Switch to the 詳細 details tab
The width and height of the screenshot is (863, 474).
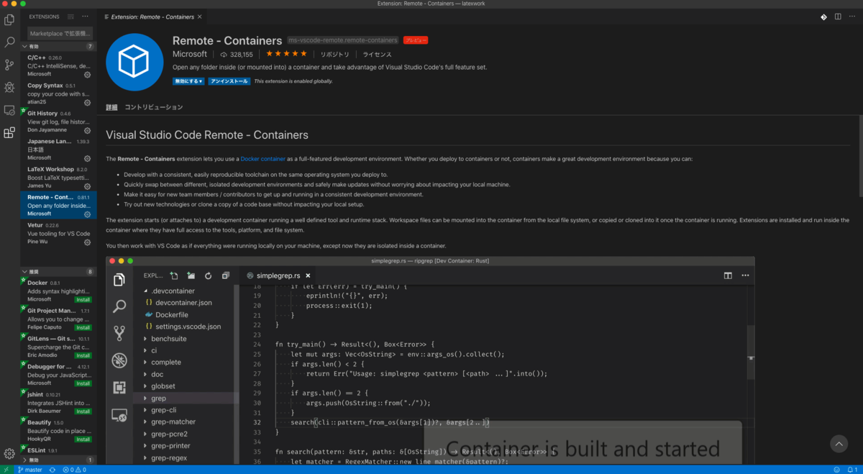point(111,107)
